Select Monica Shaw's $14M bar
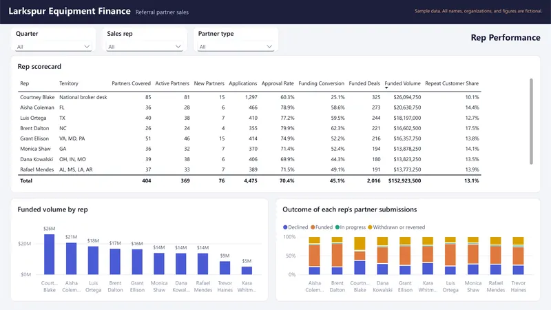 [x=159, y=264]
